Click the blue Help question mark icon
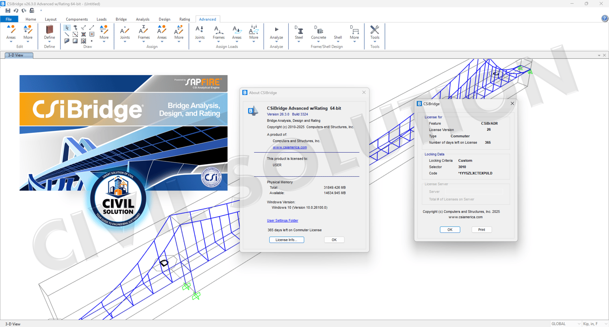This screenshot has height=327, width=609. click(605, 19)
